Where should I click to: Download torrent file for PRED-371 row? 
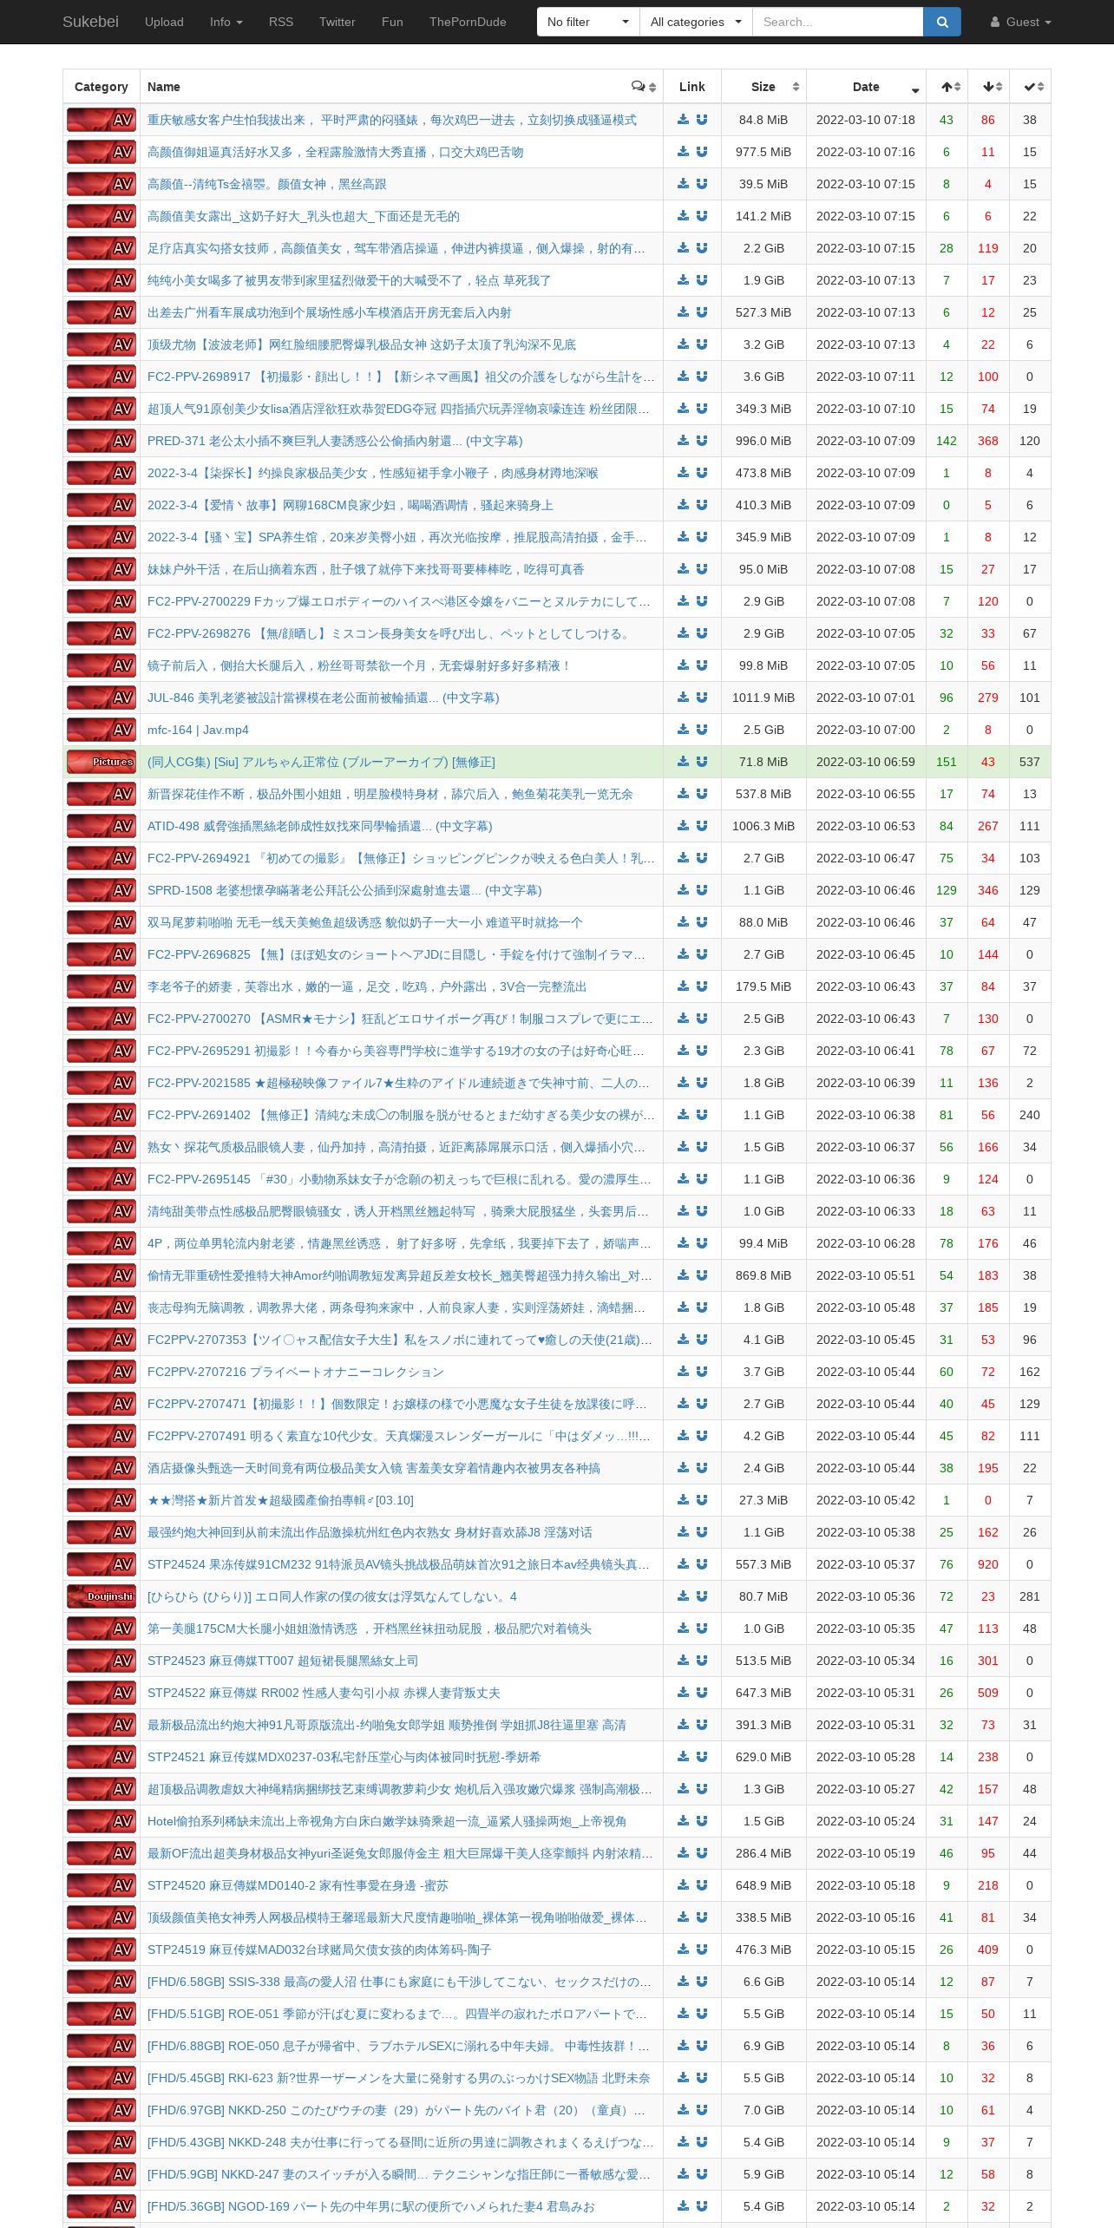(684, 441)
